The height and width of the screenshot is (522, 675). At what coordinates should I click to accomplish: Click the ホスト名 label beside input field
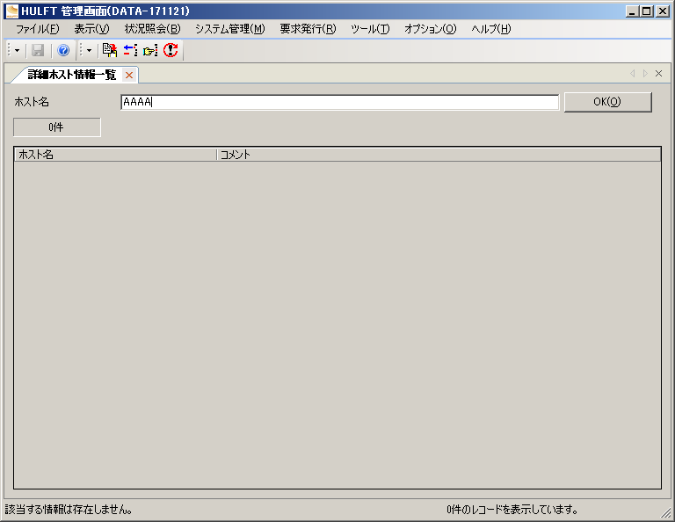point(32,102)
